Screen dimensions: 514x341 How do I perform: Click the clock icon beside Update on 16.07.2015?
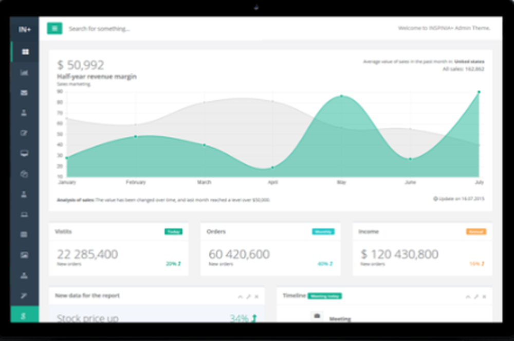pos(436,198)
